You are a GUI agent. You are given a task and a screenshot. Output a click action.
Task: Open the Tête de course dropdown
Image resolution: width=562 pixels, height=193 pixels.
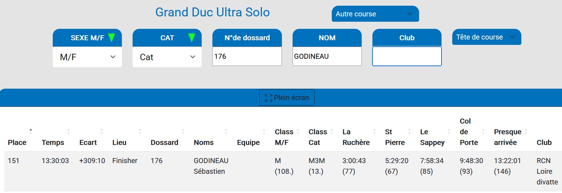[486, 37]
